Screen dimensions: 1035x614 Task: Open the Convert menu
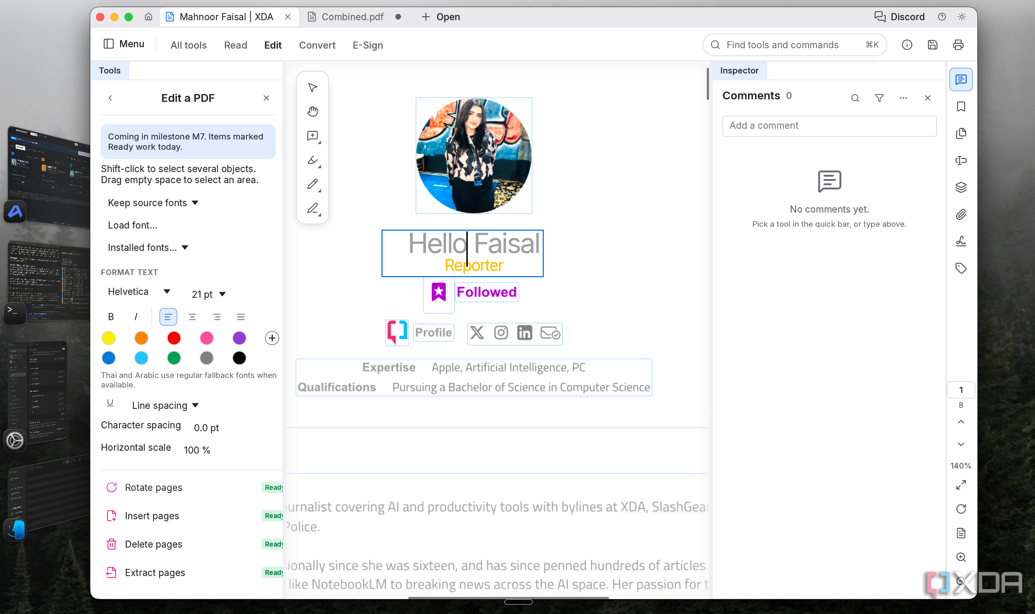317,45
